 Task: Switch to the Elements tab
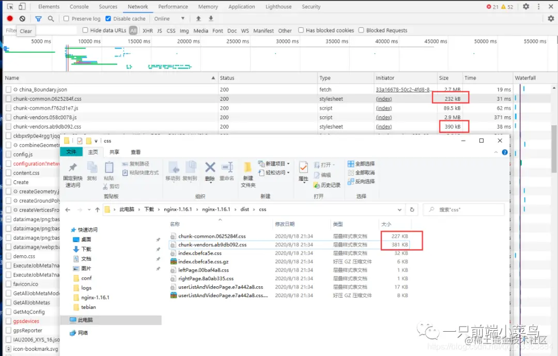pos(49,6)
